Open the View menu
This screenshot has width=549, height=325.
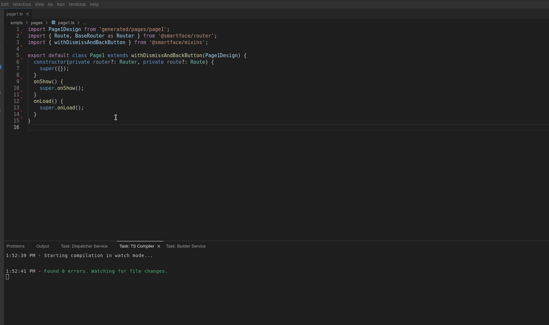[39, 4]
